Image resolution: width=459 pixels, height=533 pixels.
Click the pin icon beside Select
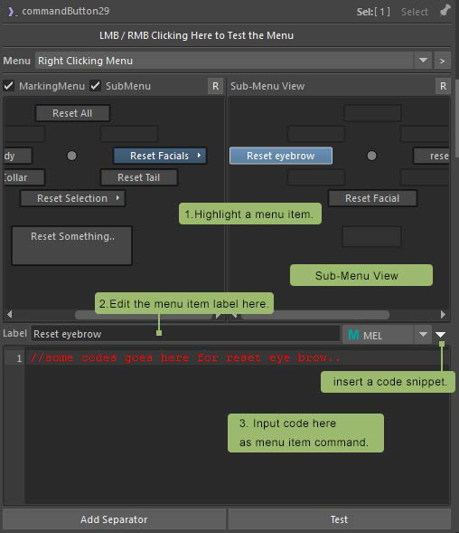tap(445, 11)
